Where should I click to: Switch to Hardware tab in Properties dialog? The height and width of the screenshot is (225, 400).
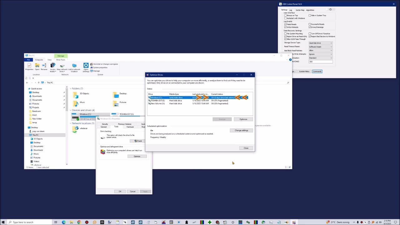(130, 127)
